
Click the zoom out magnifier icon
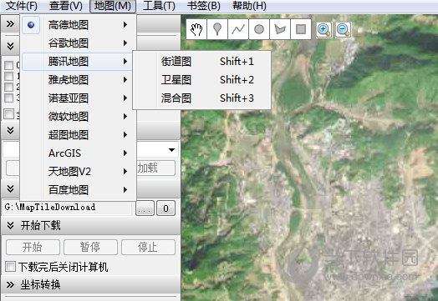tap(344, 29)
